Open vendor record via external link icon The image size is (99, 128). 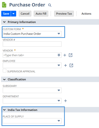pos(71,55)
